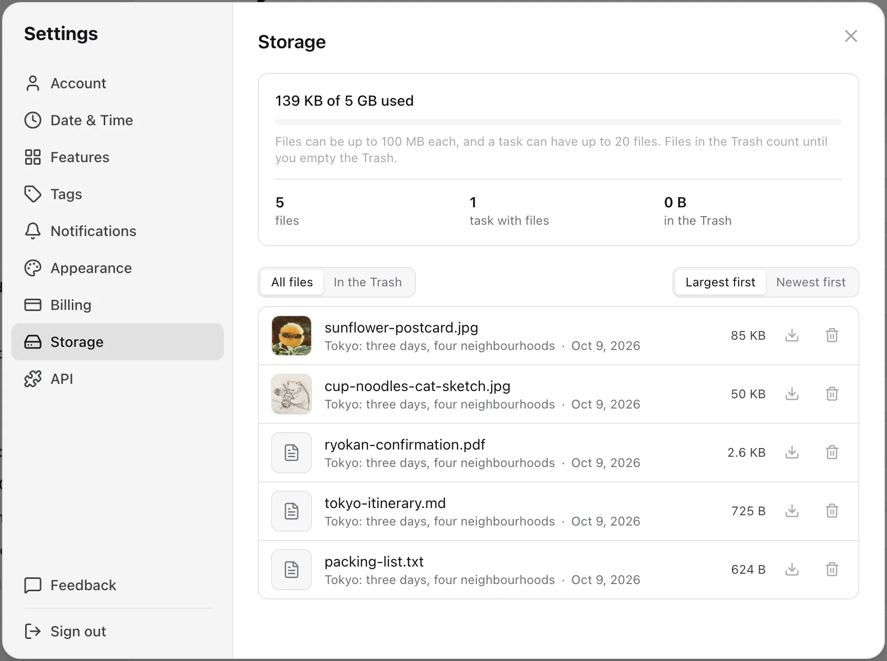Close the Settings dialog

(x=851, y=36)
